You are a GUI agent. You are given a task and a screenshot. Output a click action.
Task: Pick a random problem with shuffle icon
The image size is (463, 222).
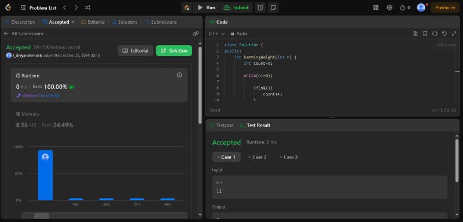tap(87, 8)
